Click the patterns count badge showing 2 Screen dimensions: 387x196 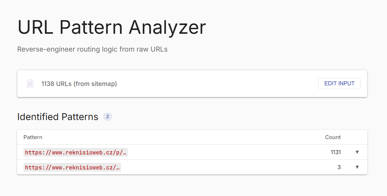tap(107, 117)
